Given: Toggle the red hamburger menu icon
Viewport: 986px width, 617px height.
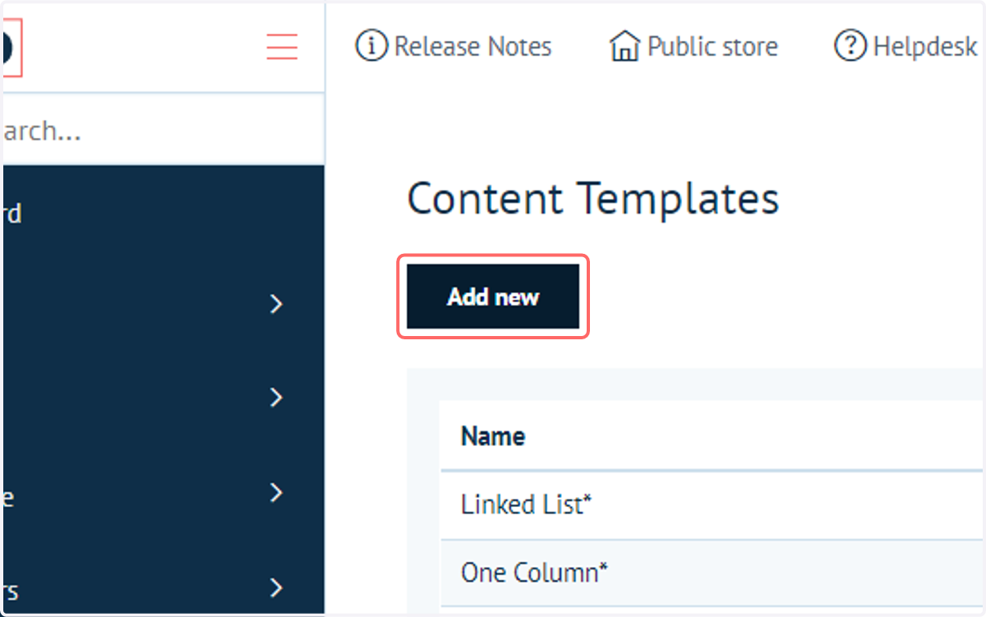Looking at the screenshot, I should click(x=282, y=46).
